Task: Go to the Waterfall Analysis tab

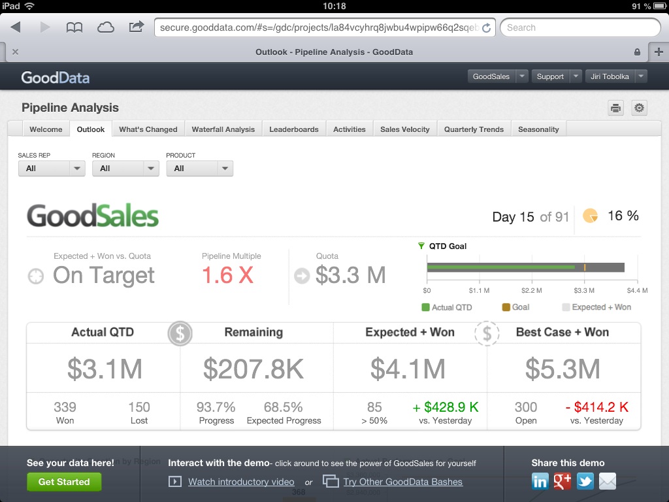Action: pyautogui.click(x=223, y=129)
